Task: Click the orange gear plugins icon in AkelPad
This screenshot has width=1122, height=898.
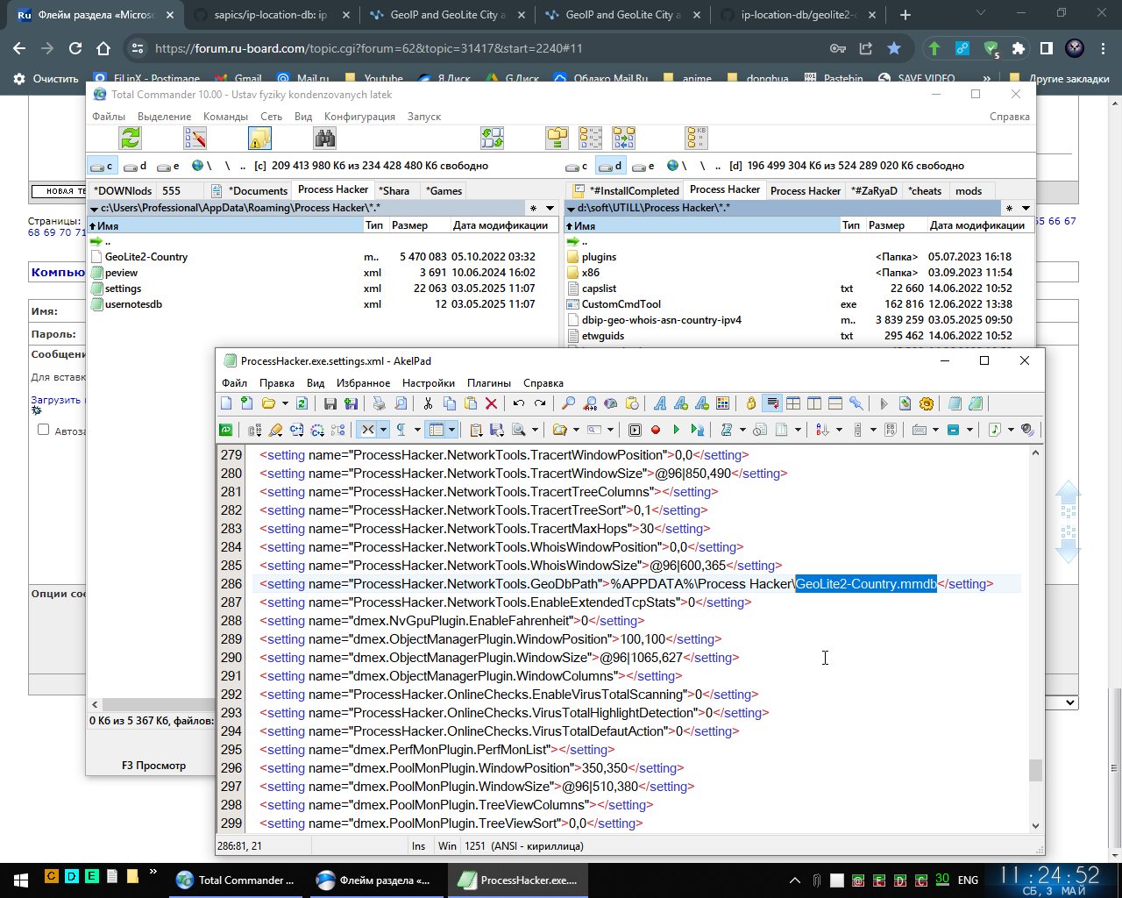Action: [927, 403]
